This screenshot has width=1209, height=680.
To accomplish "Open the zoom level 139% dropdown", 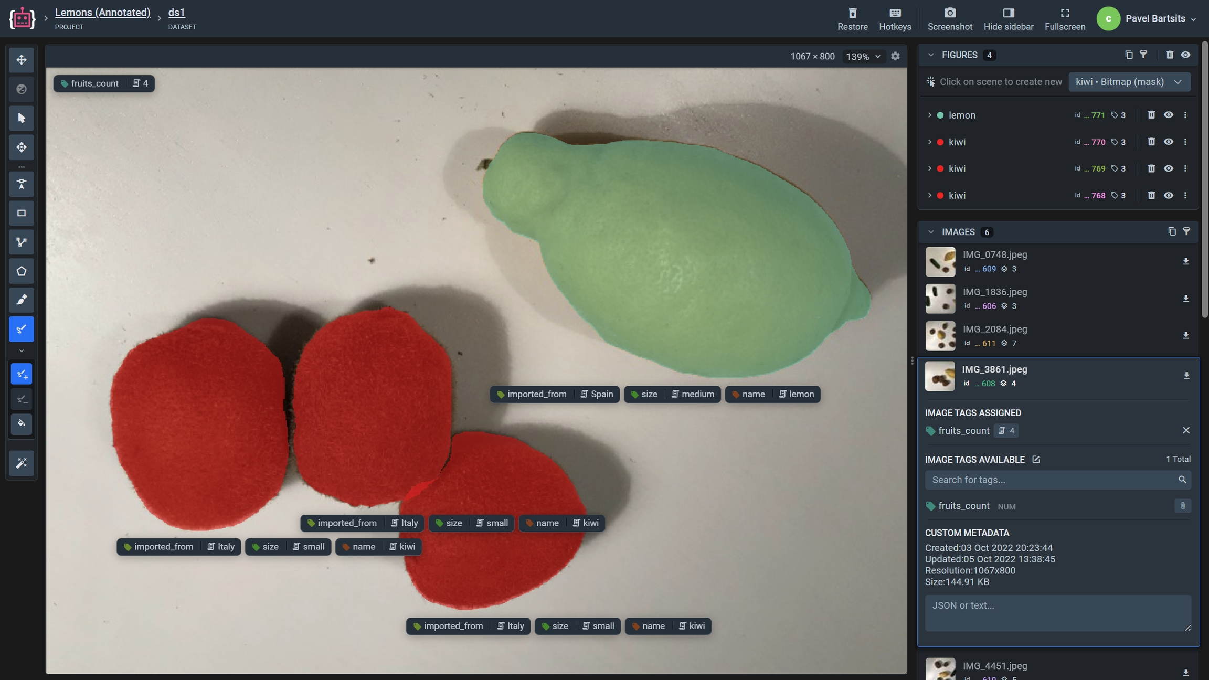I will (863, 56).
